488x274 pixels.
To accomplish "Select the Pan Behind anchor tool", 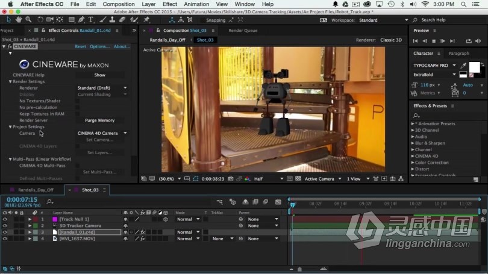I will (x=60, y=20).
